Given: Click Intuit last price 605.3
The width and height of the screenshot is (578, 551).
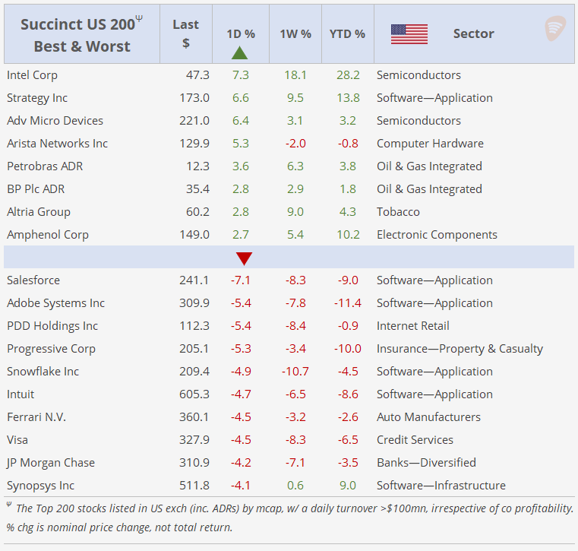Looking at the screenshot, I should (x=194, y=394).
